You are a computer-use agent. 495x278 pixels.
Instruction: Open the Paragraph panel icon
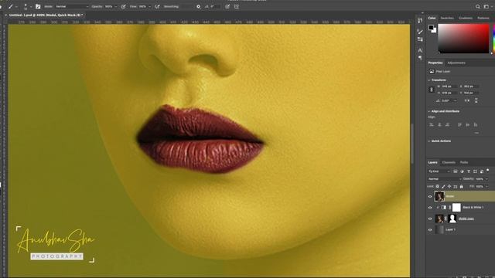pos(420,58)
